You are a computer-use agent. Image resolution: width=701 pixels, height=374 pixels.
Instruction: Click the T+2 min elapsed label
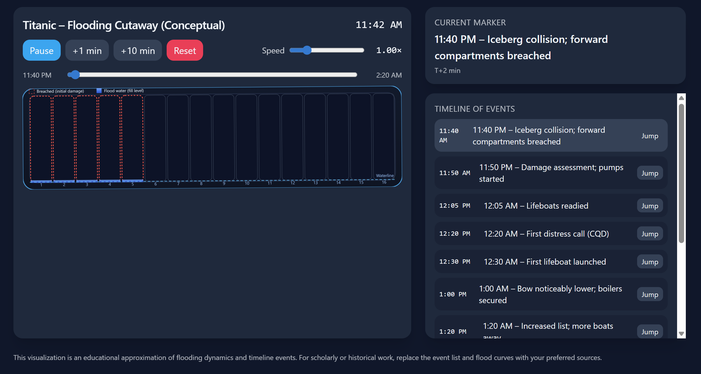coord(447,71)
